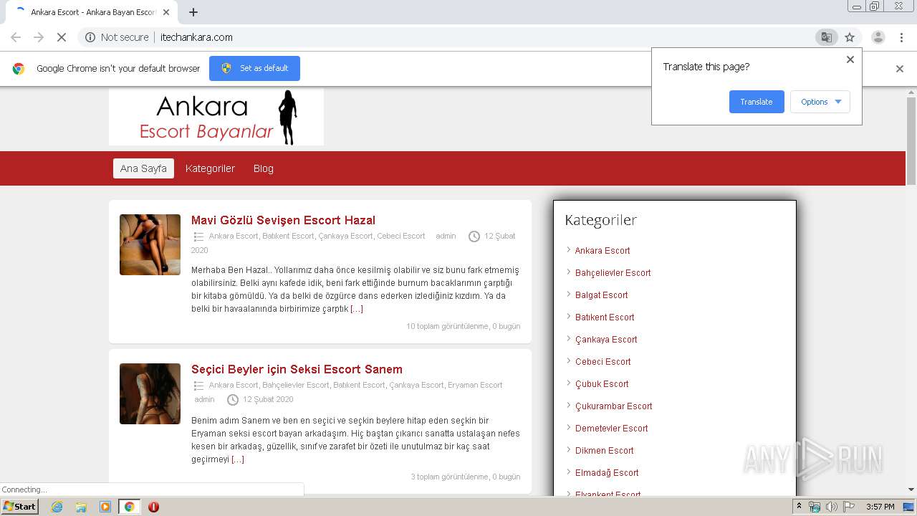Open post Mavi Gözlü Sevişen Escort Hazal
The width and height of the screenshot is (917, 516).
pyautogui.click(x=283, y=220)
